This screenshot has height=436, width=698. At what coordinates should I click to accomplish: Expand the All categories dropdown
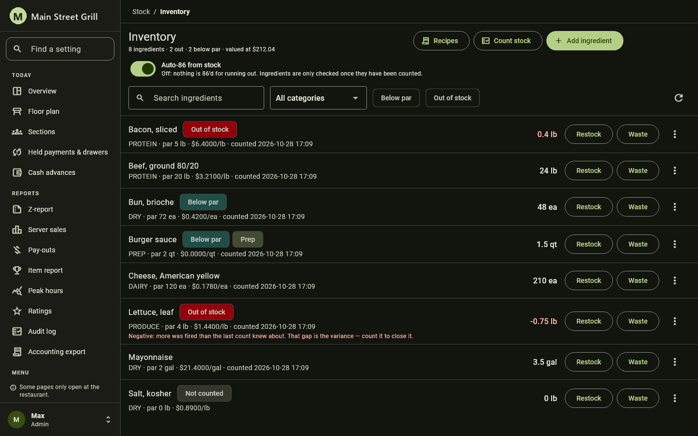coord(318,98)
